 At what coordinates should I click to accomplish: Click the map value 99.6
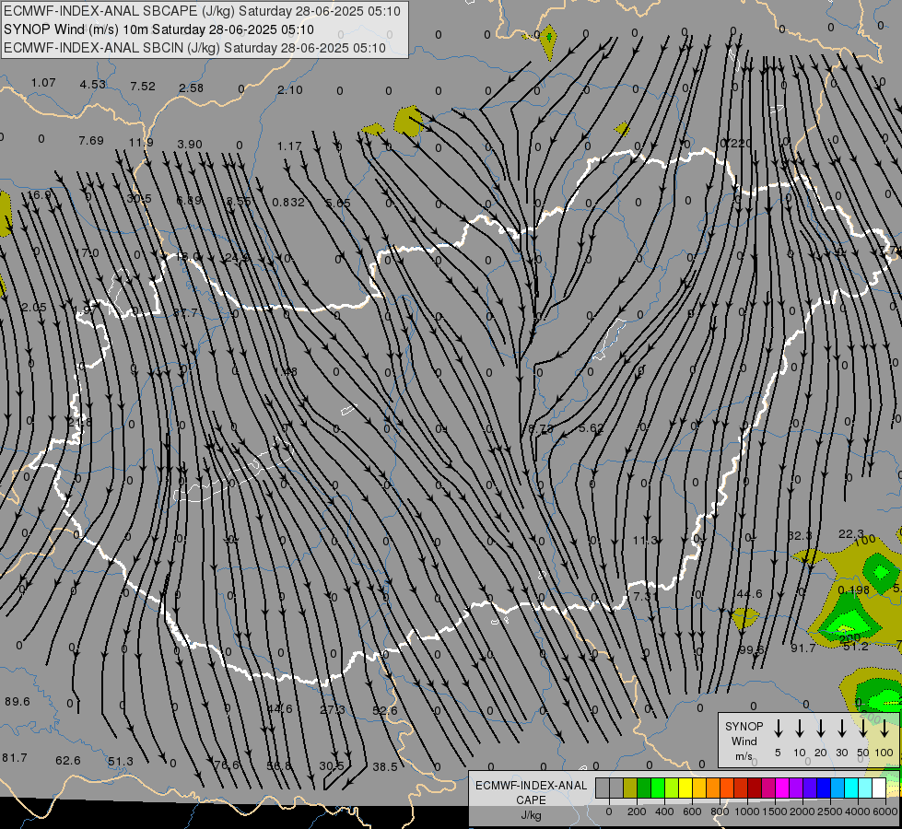point(751,650)
